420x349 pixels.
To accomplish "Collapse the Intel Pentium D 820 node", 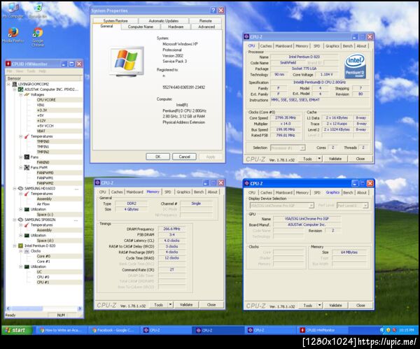I will 15,245.
